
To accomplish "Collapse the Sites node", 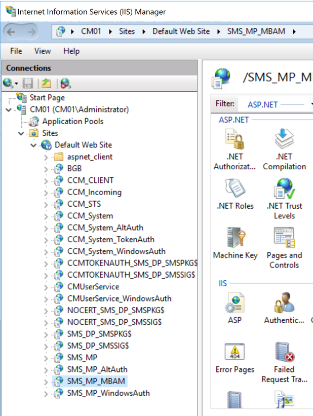I will coord(21,133).
